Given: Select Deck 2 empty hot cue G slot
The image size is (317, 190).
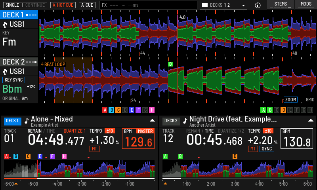Looking at the screenshot, I should 304,110.
